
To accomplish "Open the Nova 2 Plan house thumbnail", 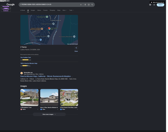I will [x=49, y=97].
